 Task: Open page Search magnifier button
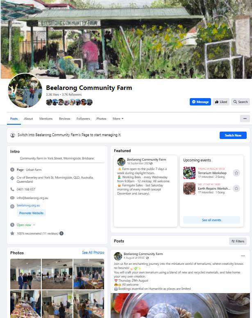tap(241, 102)
